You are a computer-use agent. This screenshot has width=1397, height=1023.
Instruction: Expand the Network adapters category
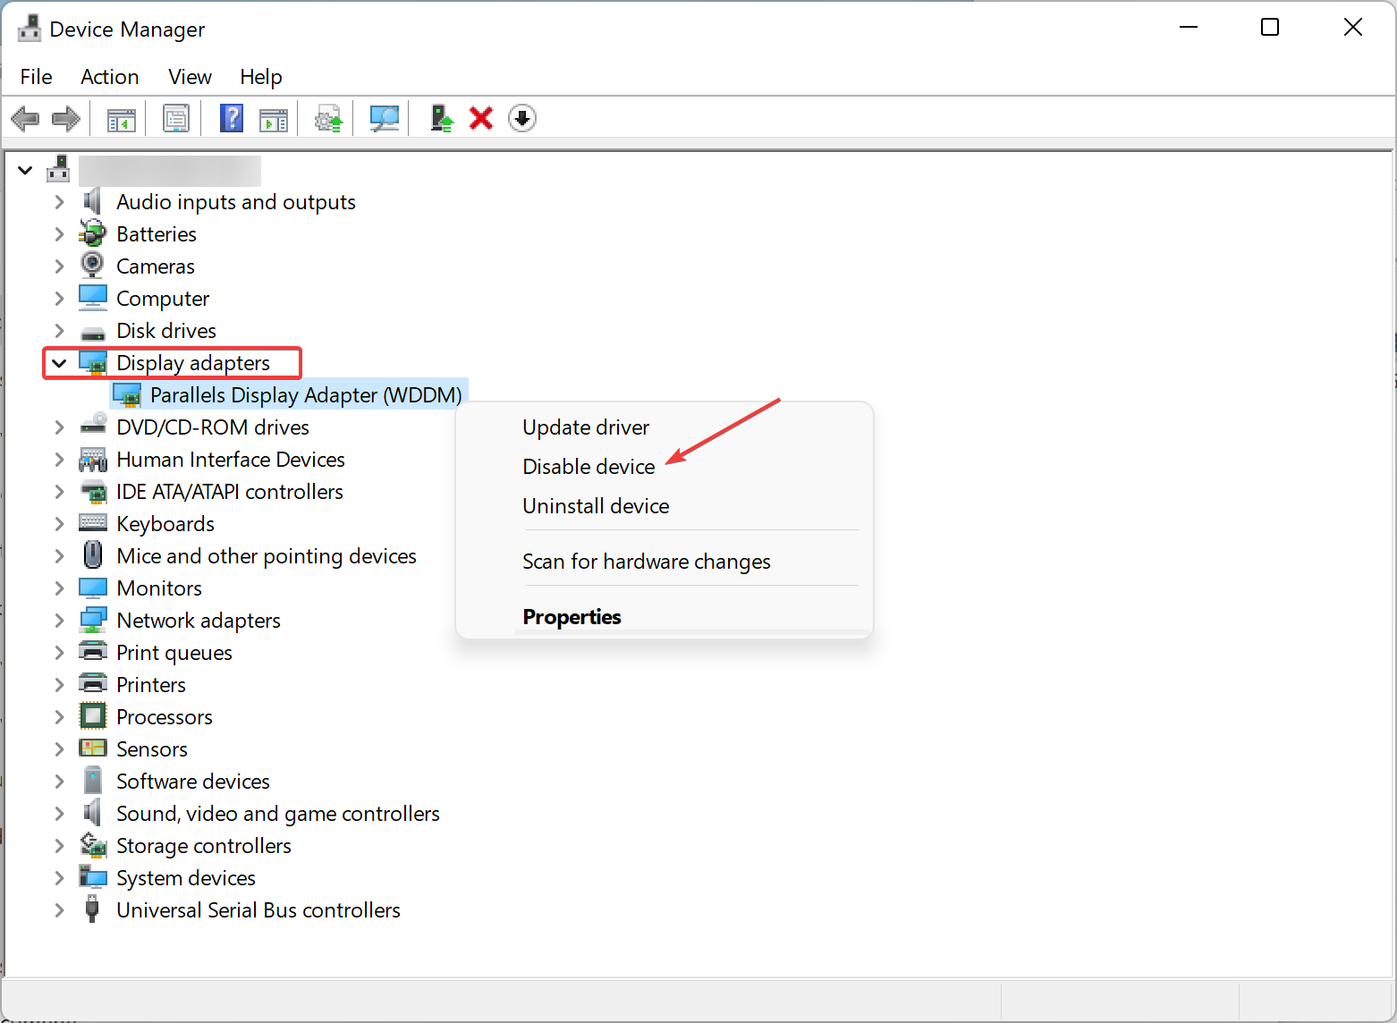59,621
